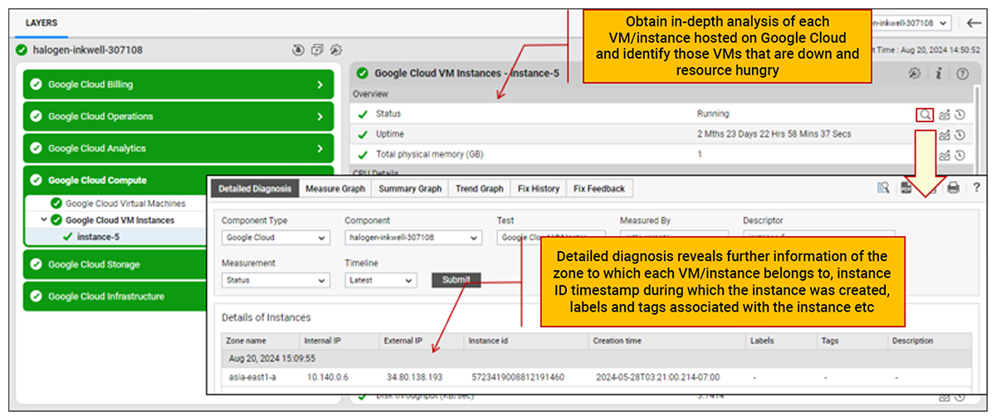This screenshot has height=420, width=996.
Task: Select the instance-5 tree item
Action: pos(99,237)
